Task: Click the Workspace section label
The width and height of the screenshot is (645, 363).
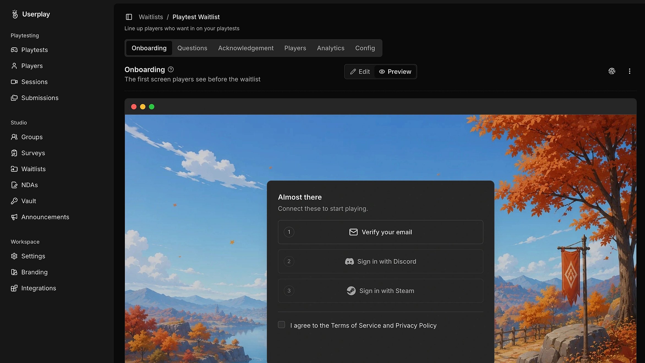Action: click(25, 242)
